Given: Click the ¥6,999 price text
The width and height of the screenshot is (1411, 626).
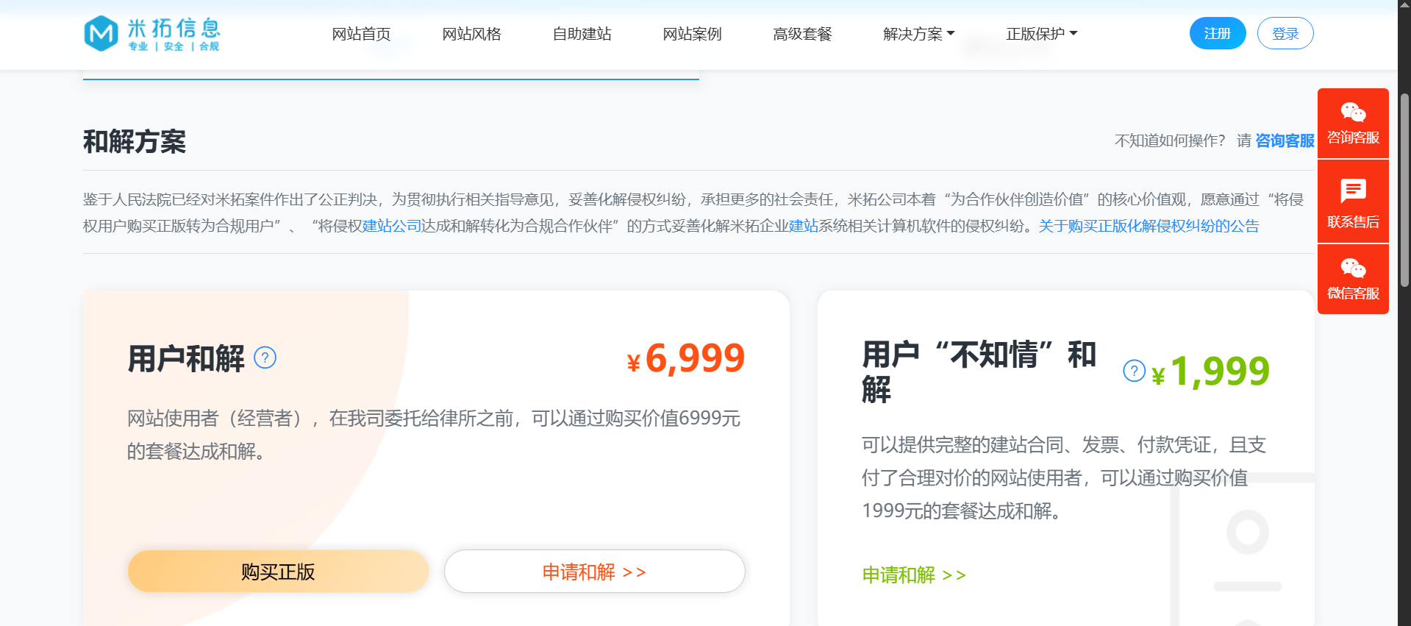Looking at the screenshot, I should pos(685,358).
